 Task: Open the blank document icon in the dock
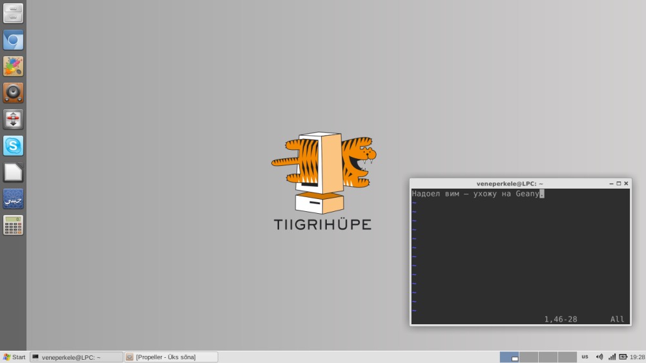tap(13, 172)
